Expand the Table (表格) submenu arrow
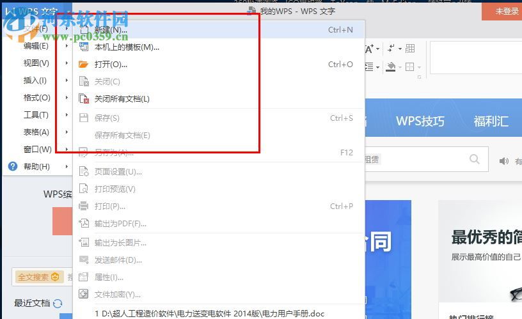 (67, 132)
